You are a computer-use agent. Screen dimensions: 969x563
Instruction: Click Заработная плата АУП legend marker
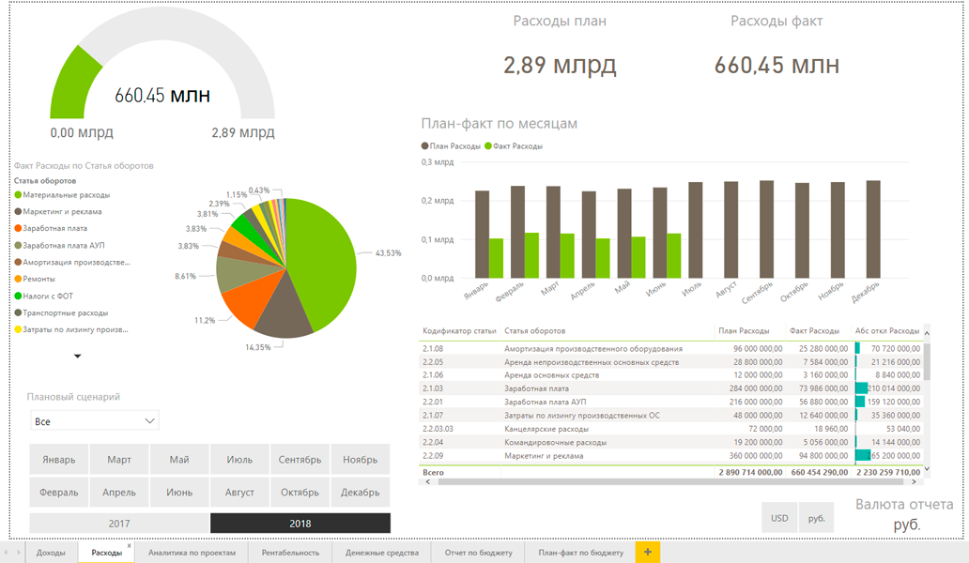pos(18,246)
